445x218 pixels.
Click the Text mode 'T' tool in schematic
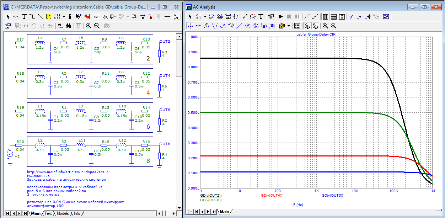click(x=24, y=16)
